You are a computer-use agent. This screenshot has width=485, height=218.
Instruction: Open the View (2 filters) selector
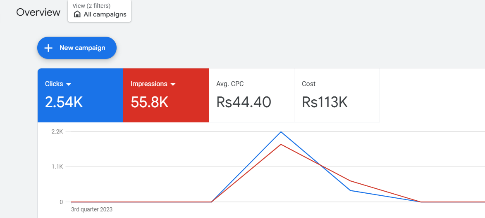99,11
